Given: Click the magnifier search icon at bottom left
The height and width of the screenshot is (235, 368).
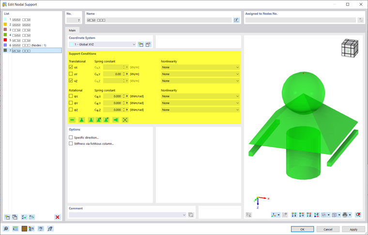Looking at the screenshot, I should tap(6, 229).
